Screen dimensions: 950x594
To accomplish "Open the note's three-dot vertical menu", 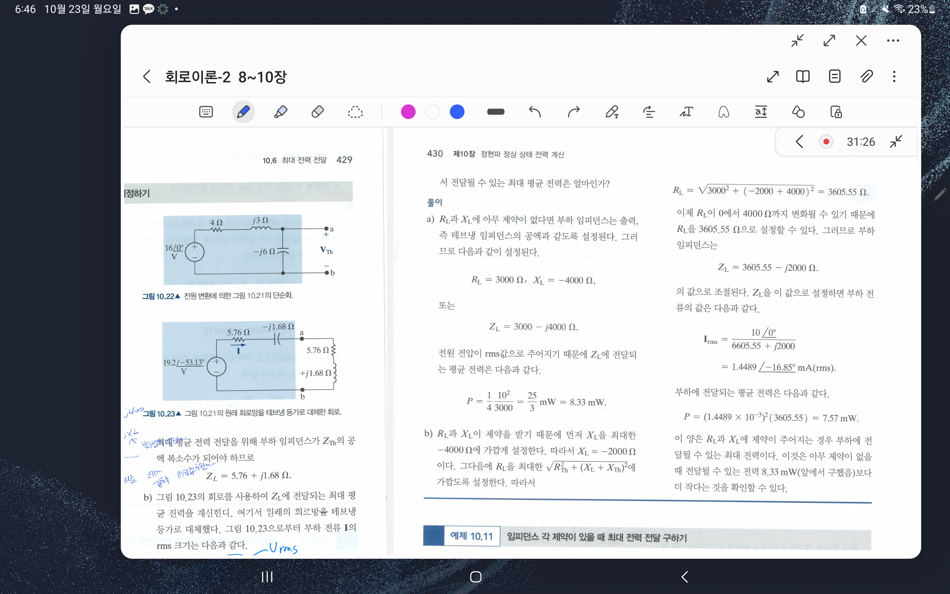I will (x=894, y=76).
